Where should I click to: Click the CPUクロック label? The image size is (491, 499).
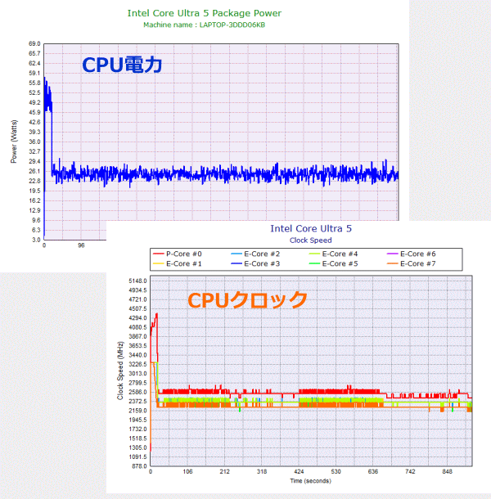247,299
